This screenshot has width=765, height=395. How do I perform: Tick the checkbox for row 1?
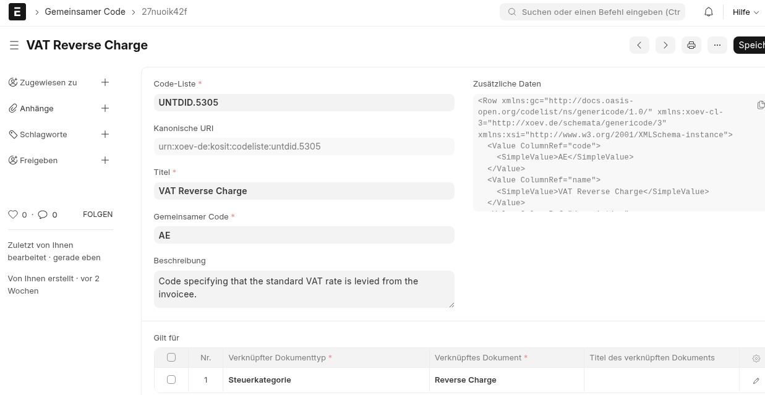[171, 380]
